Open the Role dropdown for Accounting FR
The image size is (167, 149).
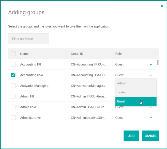point(151,64)
